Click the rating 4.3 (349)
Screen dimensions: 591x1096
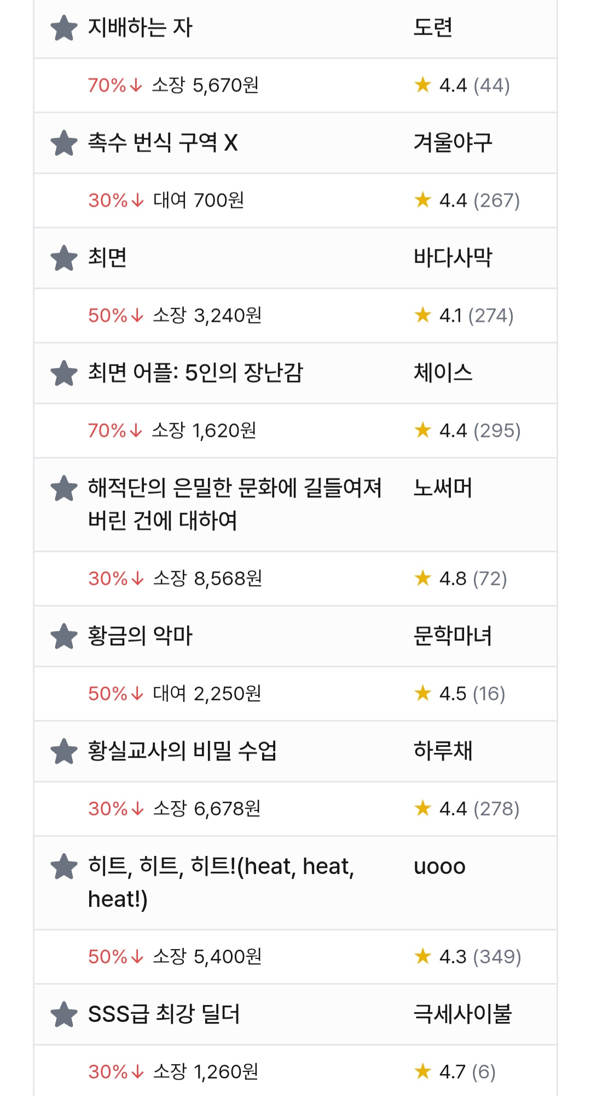pyautogui.click(x=479, y=956)
